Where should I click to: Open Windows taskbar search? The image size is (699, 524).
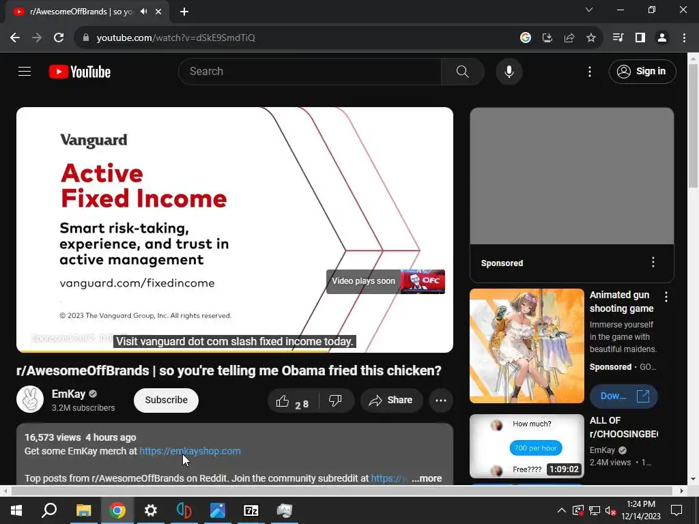(x=49, y=510)
